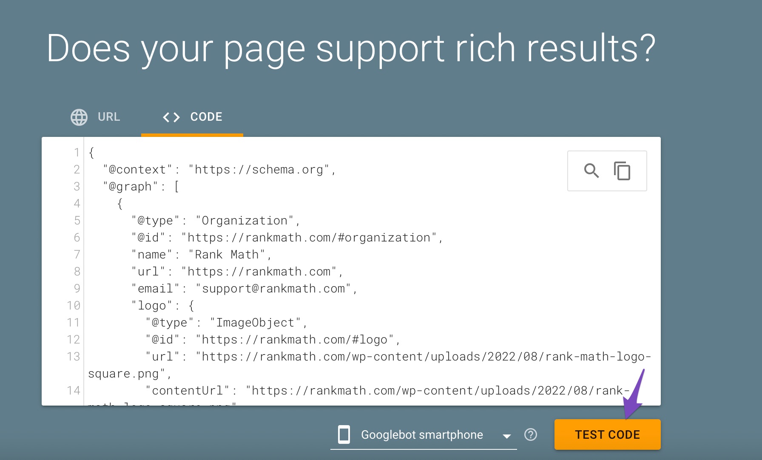Switch to the URL tab
The height and width of the screenshot is (460, 762).
coord(96,117)
